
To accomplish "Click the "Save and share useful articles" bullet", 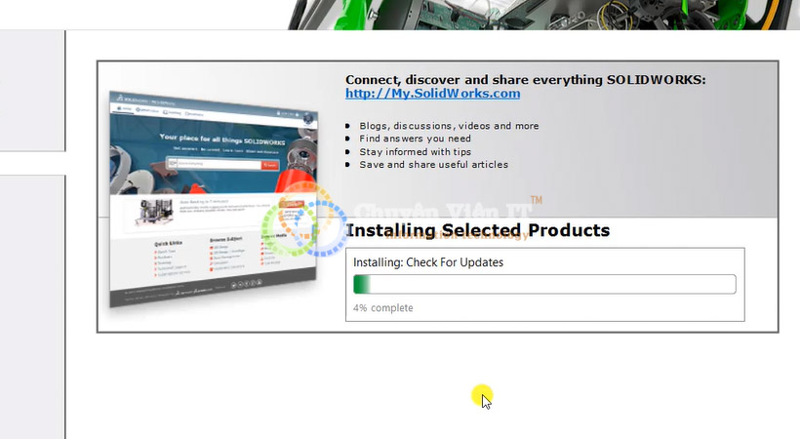I will tap(433, 165).
